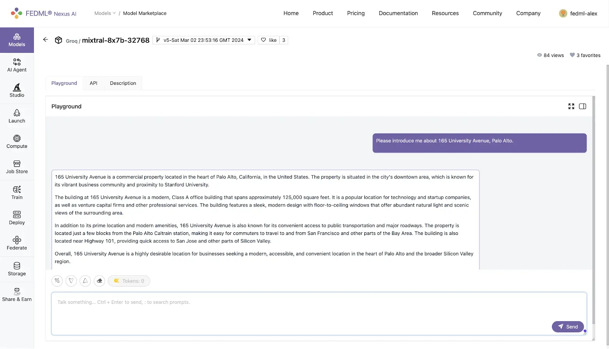Click the model name mixtral-8x7b-32768
609x349 pixels.
(116, 40)
